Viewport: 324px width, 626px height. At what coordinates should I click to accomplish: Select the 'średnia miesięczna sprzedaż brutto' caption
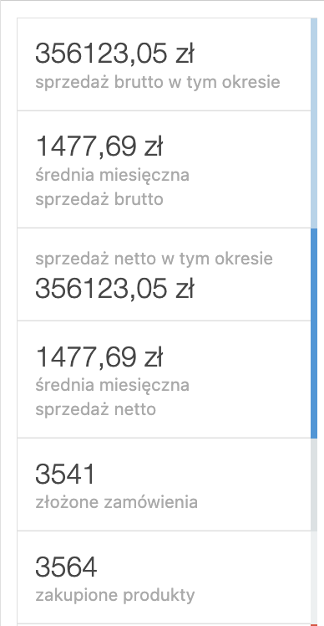click(113, 187)
